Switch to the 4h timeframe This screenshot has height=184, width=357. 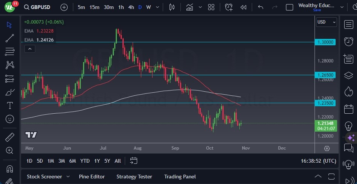tap(131, 7)
